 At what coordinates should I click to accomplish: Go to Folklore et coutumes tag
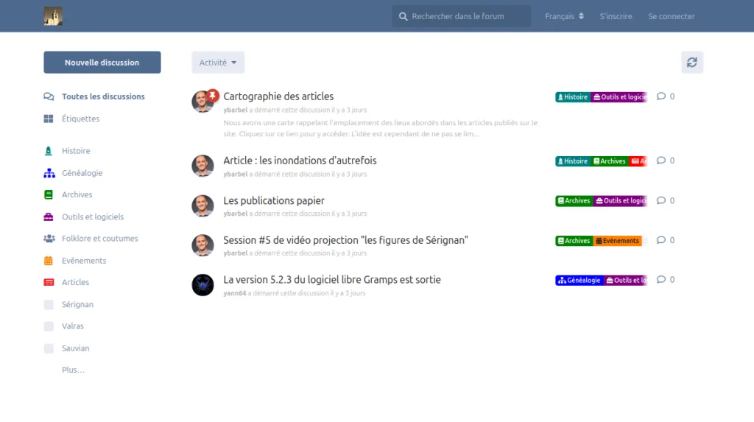[99, 239]
